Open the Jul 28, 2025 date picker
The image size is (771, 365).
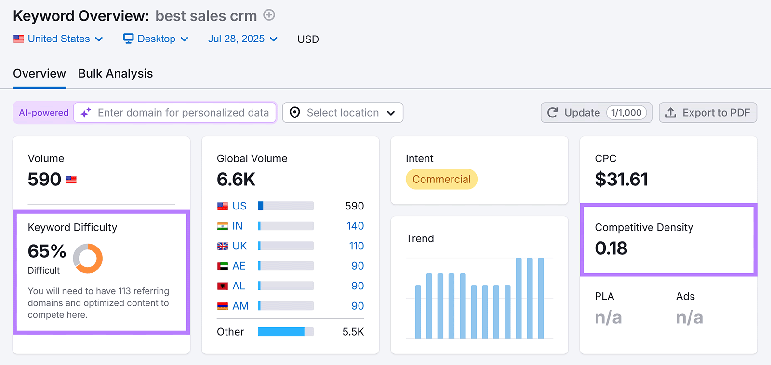(x=242, y=39)
